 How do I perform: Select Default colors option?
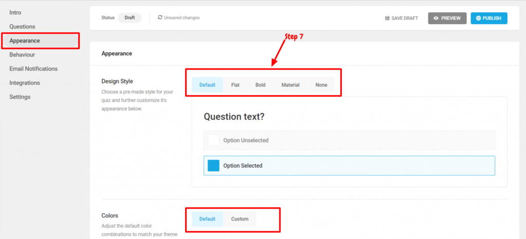click(208, 219)
